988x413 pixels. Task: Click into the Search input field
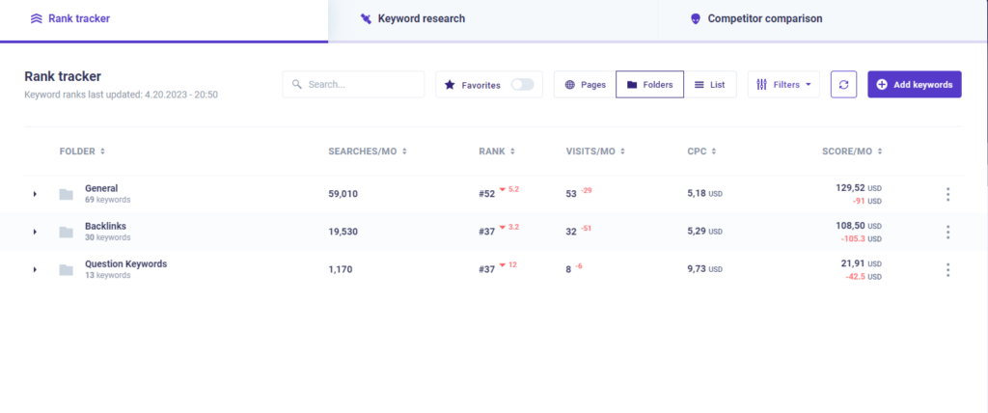click(x=353, y=85)
